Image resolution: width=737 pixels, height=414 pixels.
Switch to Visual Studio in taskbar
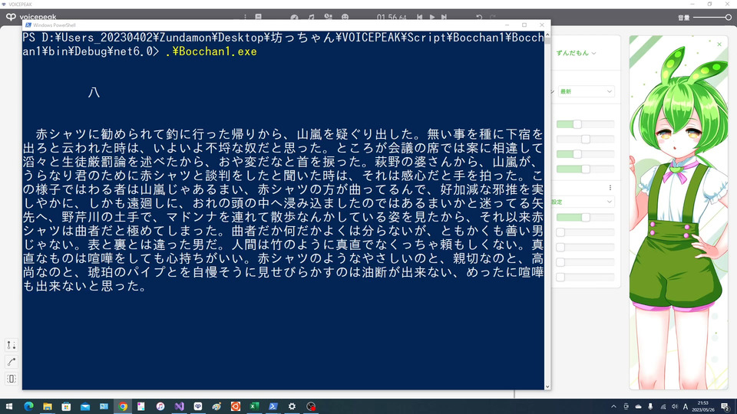click(179, 406)
